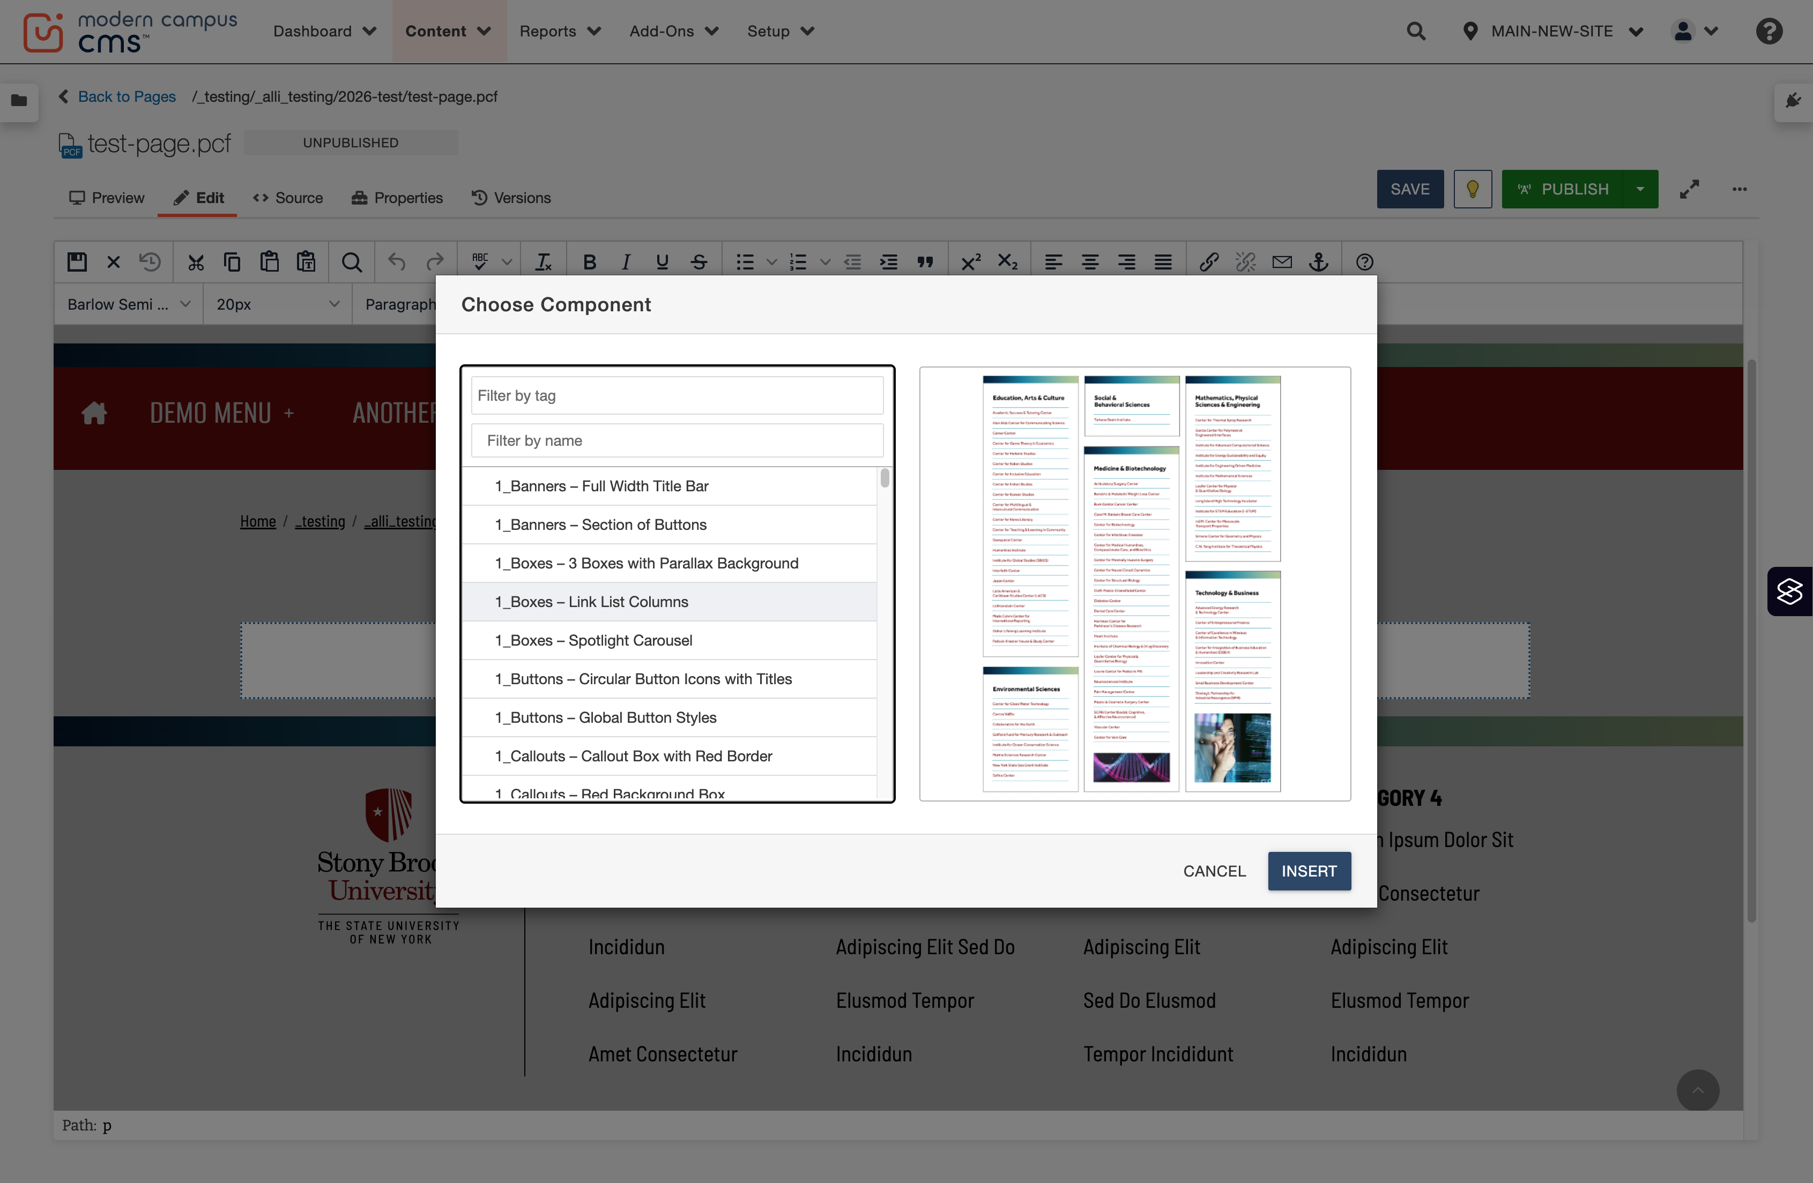Expand the Publish options arrow

click(1640, 189)
